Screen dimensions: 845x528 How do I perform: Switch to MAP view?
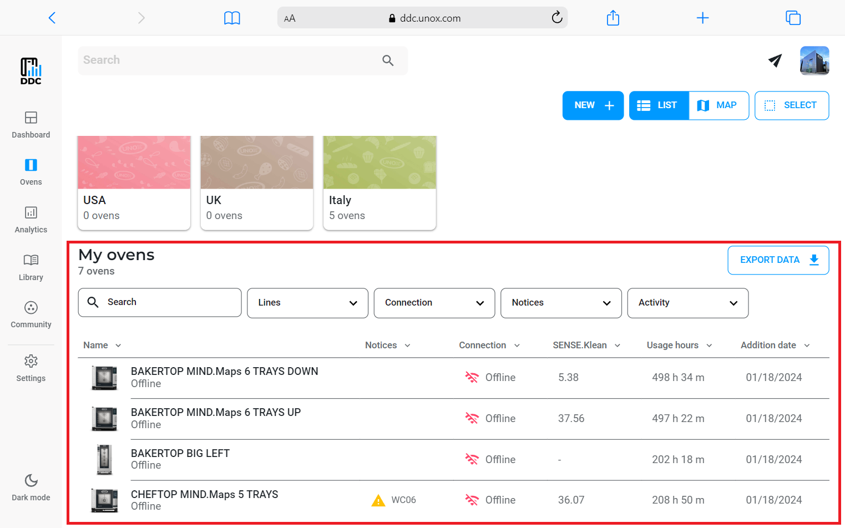tap(718, 105)
